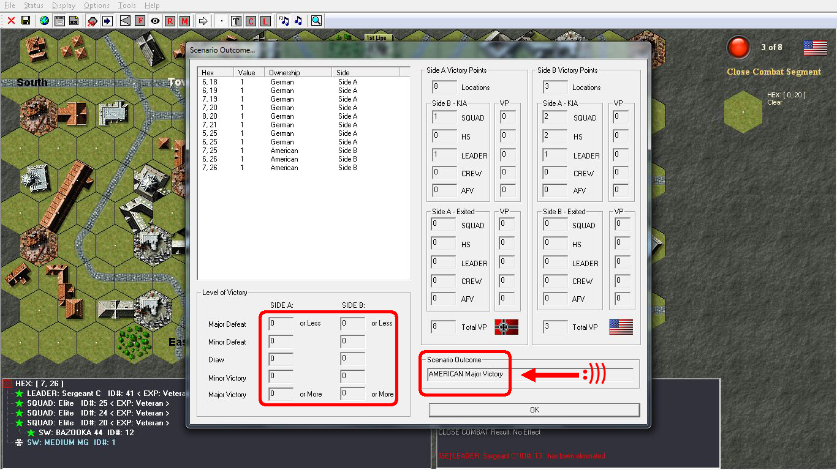Open the Help menu

152,6
